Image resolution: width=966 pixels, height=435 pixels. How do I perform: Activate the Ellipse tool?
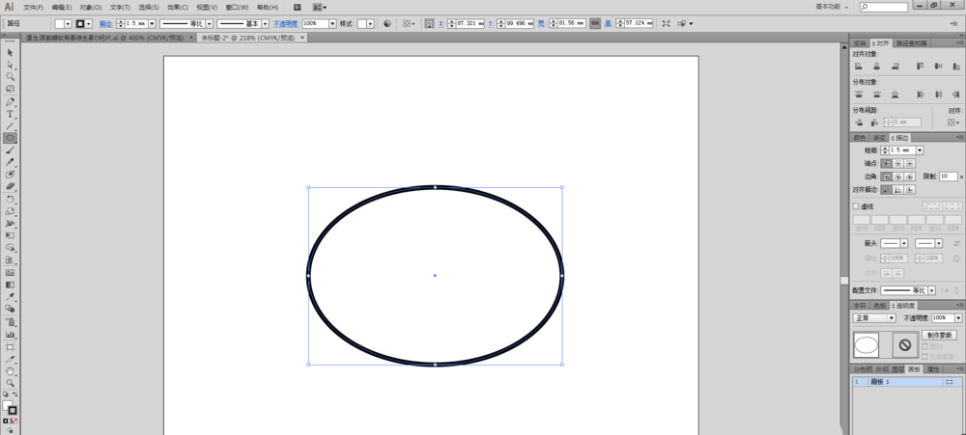(x=10, y=138)
